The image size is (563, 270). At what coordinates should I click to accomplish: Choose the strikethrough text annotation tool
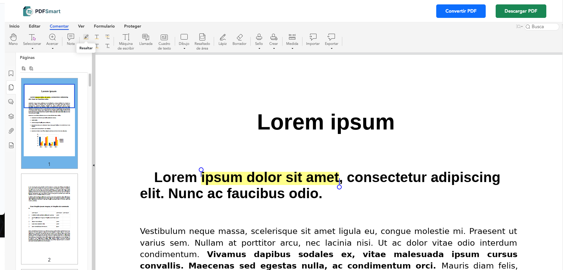(107, 37)
